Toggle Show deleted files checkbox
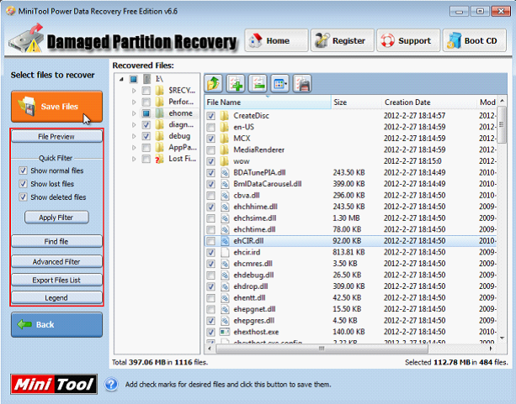516x404 pixels. [x=23, y=197]
